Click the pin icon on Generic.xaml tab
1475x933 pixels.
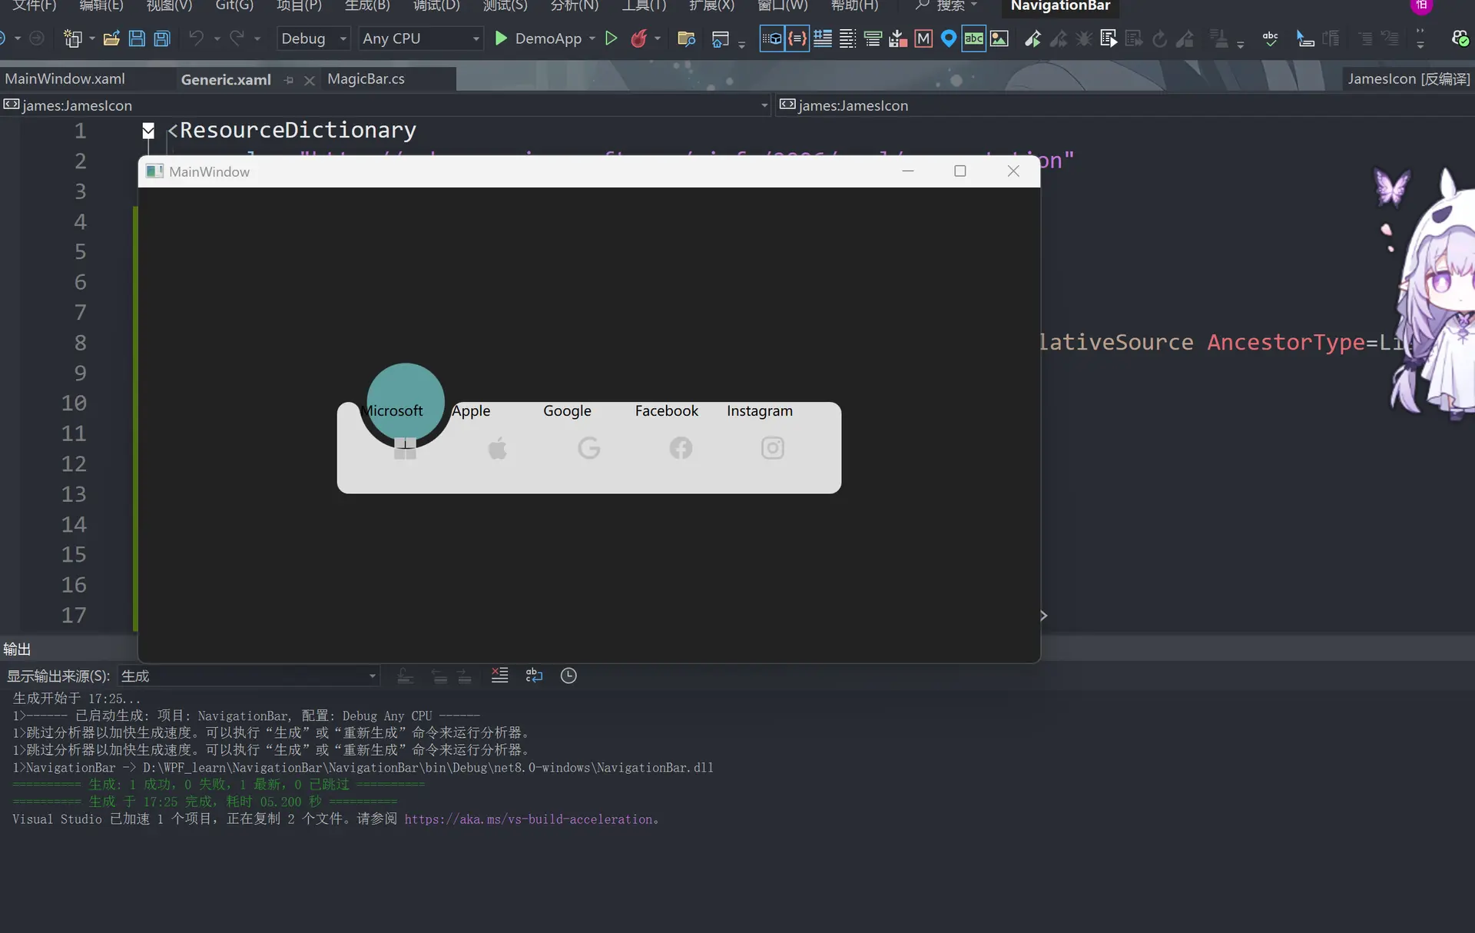289,80
